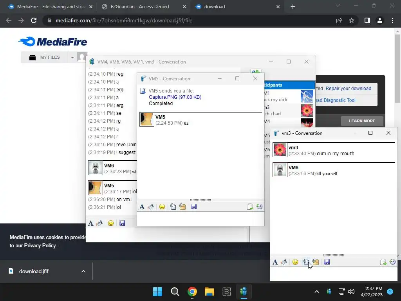Open text color picker in vm3 conversation
The height and width of the screenshot is (301, 401).
pyautogui.click(x=284, y=262)
